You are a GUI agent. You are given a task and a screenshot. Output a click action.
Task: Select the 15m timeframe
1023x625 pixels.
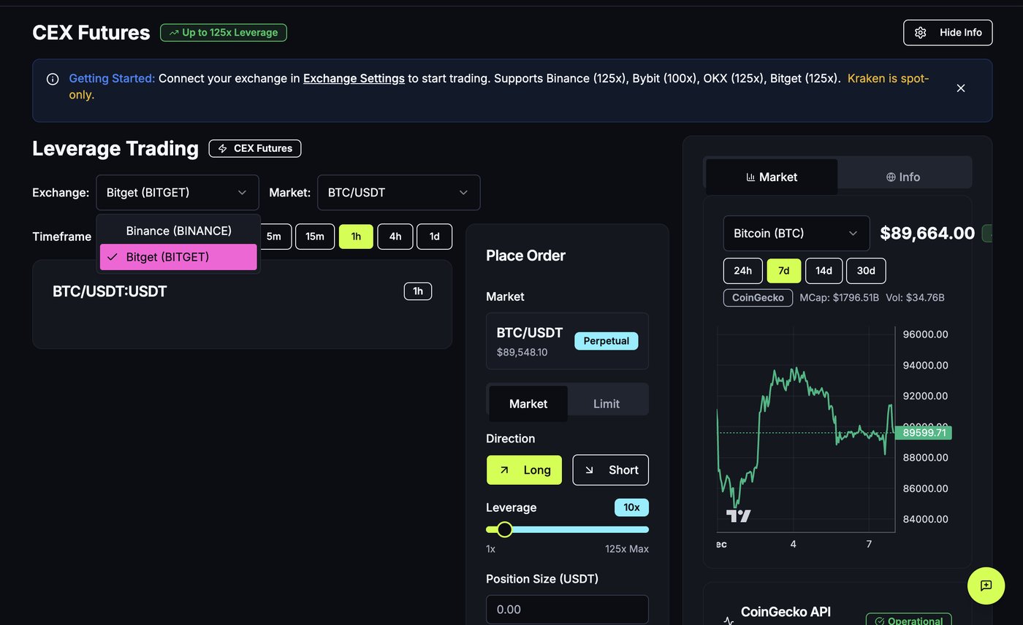coord(315,237)
